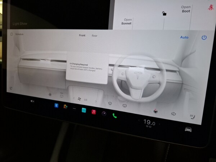Image resolution: width=216 pixels, height=162 pixels.
Task: Tap the door unlock padlock icon
Action: tap(164, 14)
